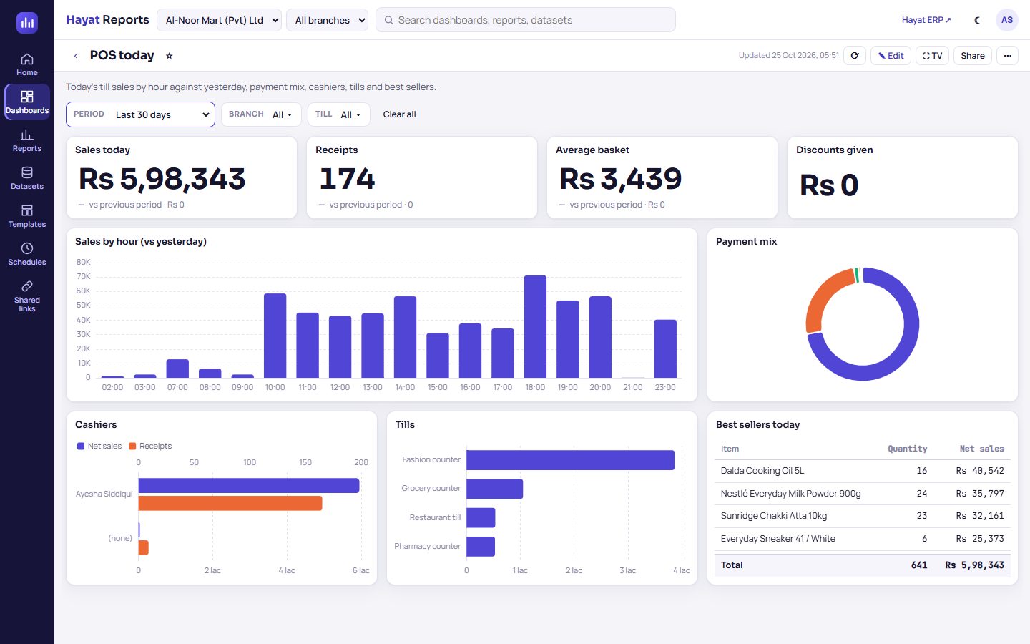Click the Edit dashboard button
Viewport: 1030px width, 644px height.
[x=891, y=56]
